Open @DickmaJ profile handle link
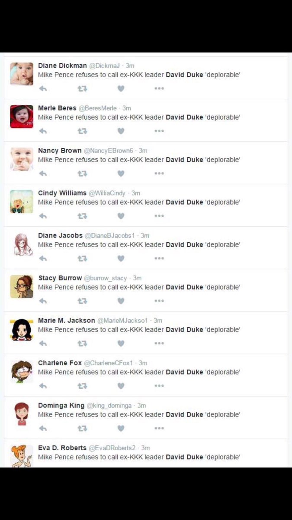 coord(106,66)
